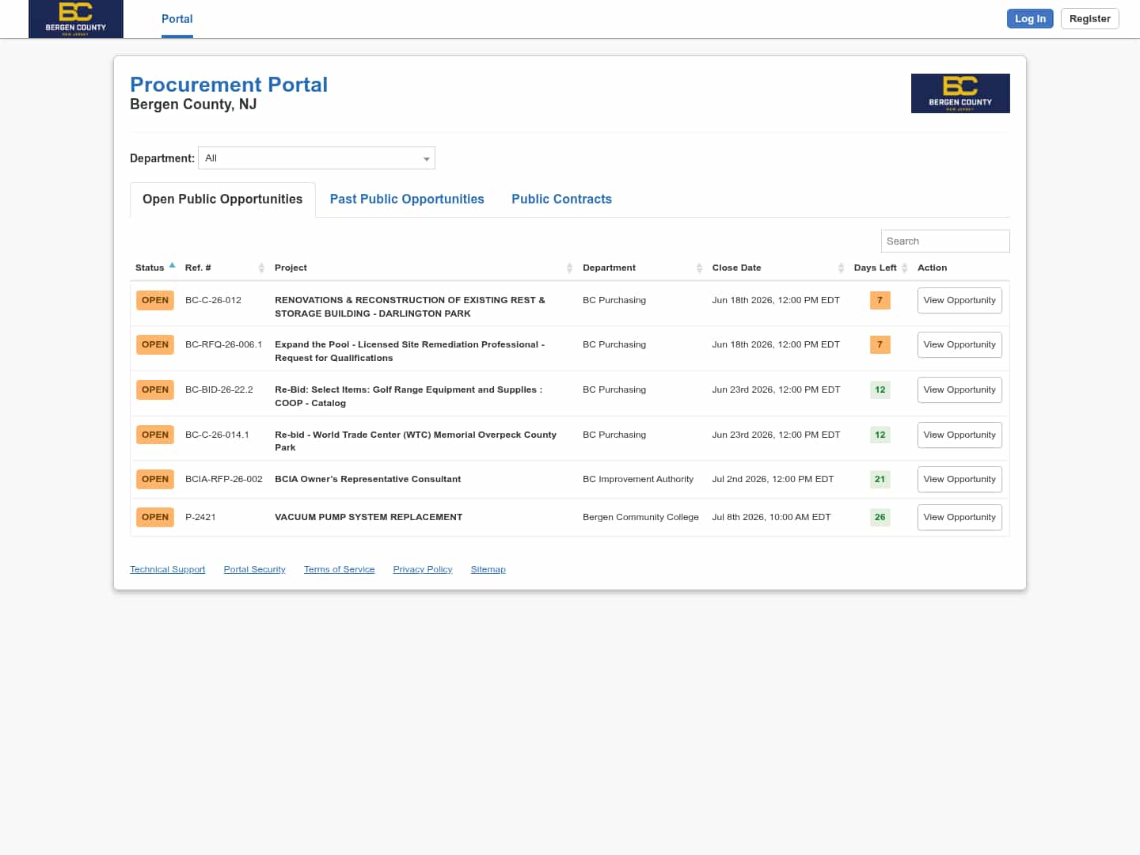Open the Technical Support link
Screen dimensions: 1140x855
[168, 569]
